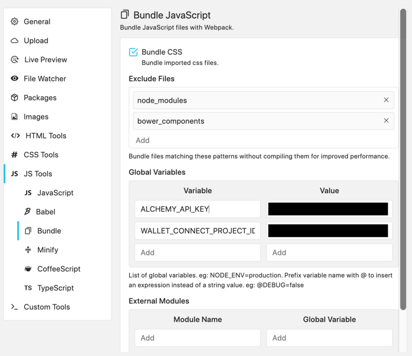Switch to the Minify settings
Viewport: 412px width, 356px height.
pyautogui.click(x=47, y=250)
